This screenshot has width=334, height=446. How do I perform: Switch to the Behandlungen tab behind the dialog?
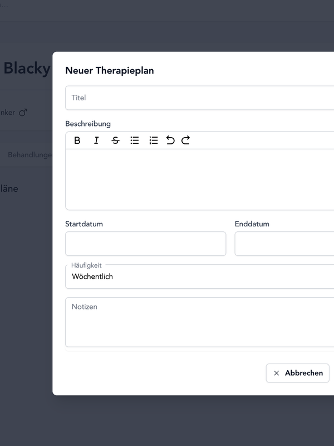(x=30, y=155)
